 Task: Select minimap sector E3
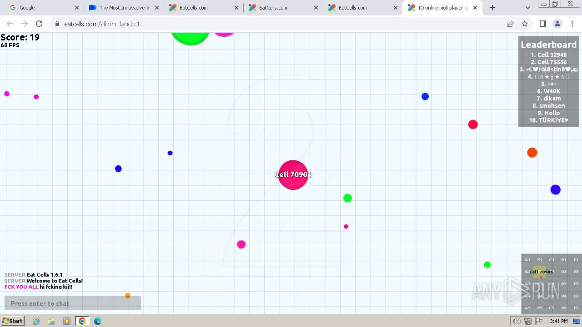576,284
